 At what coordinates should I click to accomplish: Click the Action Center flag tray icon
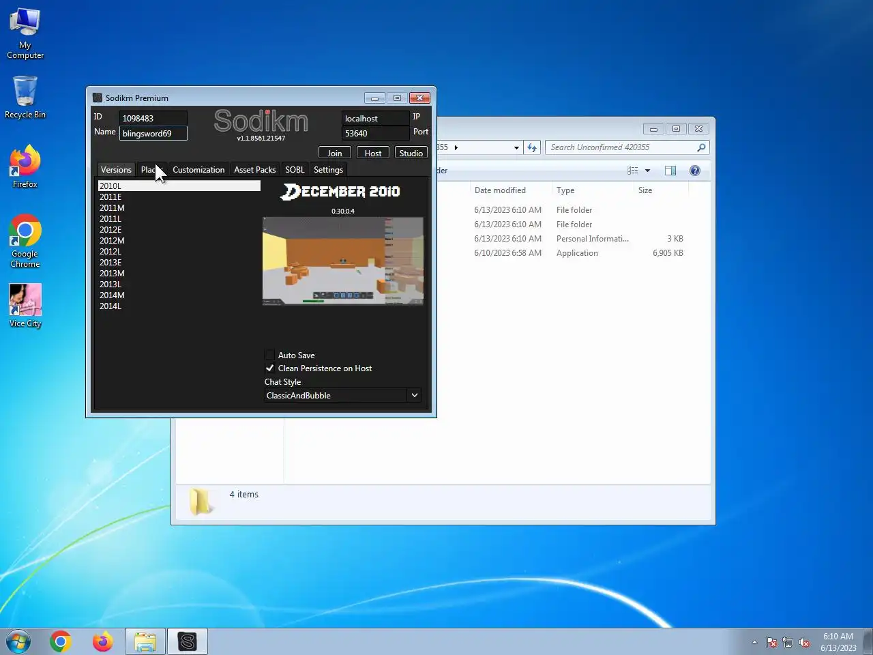tap(771, 642)
